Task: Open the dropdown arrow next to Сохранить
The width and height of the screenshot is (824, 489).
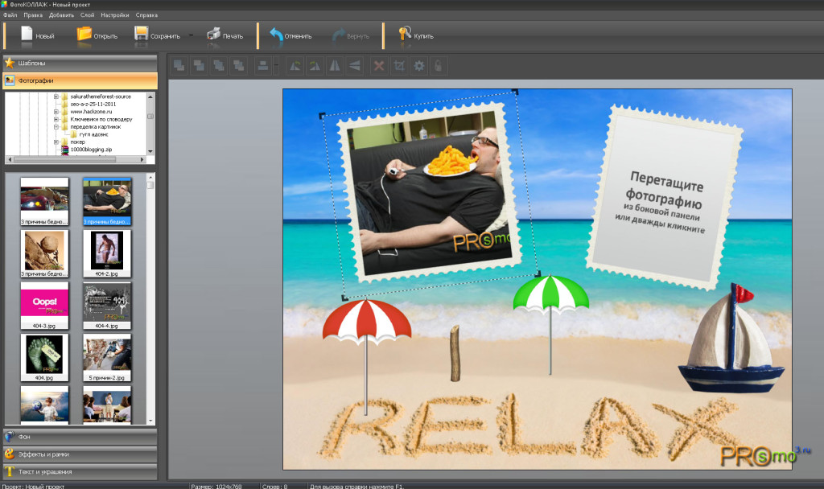Action: [x=191, y=35]
